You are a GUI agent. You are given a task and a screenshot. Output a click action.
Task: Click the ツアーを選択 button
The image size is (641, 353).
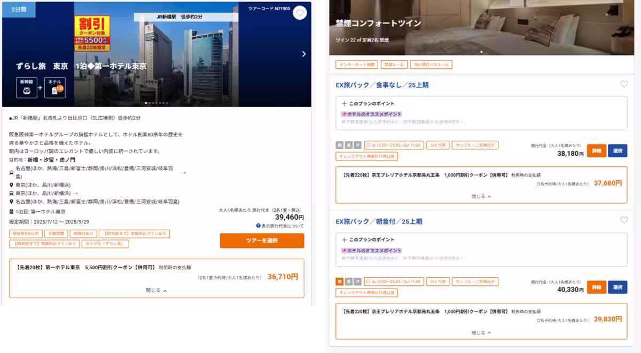(x=261, y=240)
